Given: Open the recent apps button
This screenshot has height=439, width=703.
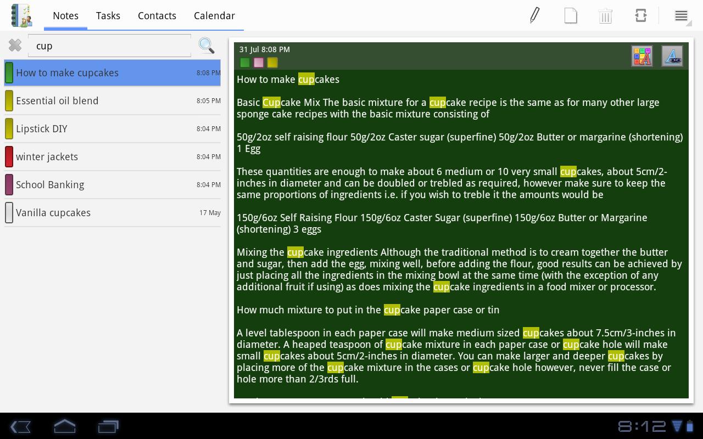Looking at the screenshot, I should tap(108, 426).
